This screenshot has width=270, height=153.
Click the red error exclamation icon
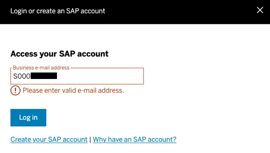tap(15, 90)
